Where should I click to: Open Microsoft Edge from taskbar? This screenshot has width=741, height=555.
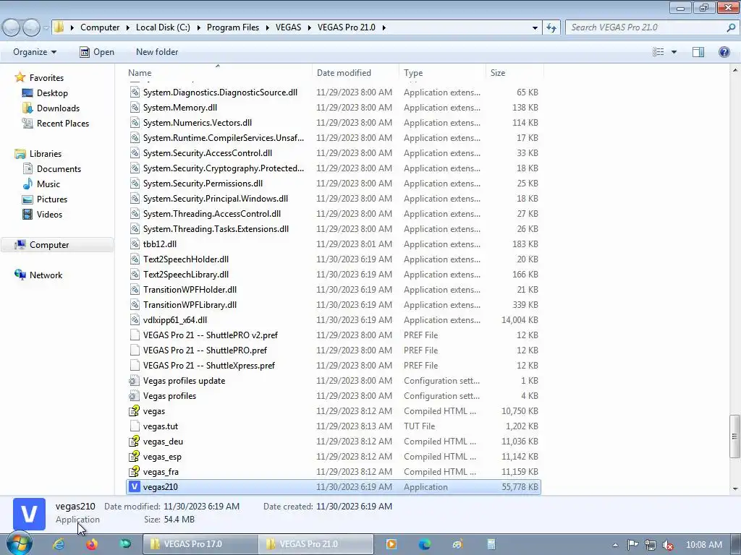(x=424, y=543)
